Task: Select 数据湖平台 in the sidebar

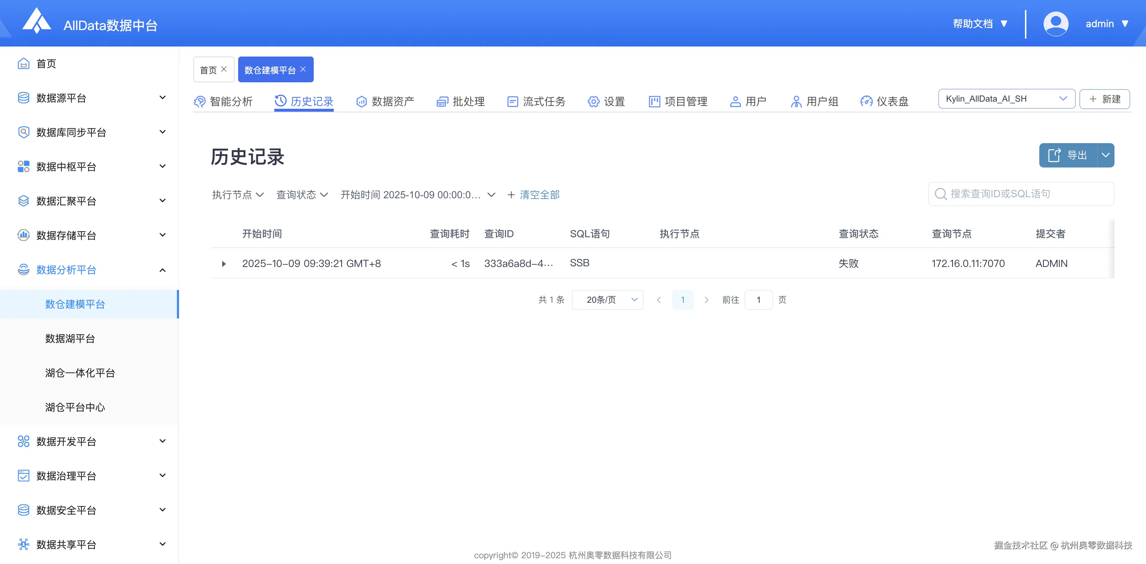Action: 70,339
